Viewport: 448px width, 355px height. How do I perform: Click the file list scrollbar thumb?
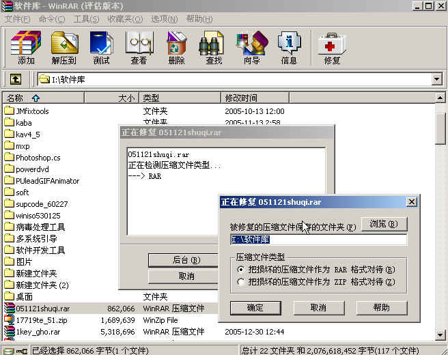[440, 128]
